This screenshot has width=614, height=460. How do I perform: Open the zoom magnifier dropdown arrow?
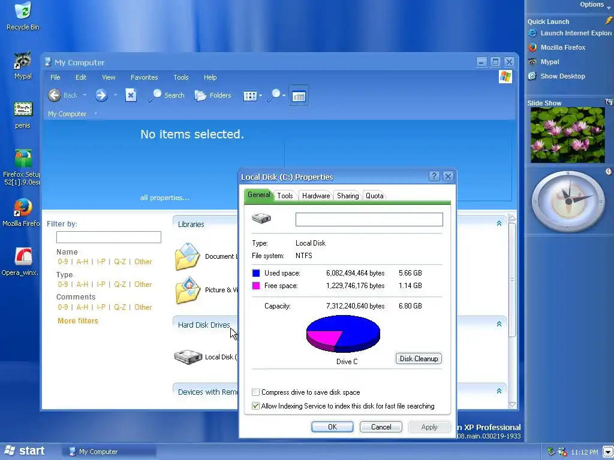(x=284, y=95)
